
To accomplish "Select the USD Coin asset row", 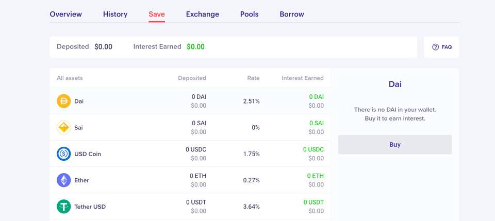I will click(190, 154).
